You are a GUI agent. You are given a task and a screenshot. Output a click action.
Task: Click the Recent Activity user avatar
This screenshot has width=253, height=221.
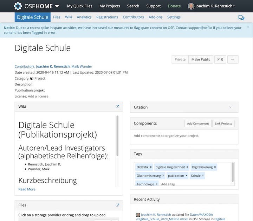pyautogui.click(x=138, y=215)
